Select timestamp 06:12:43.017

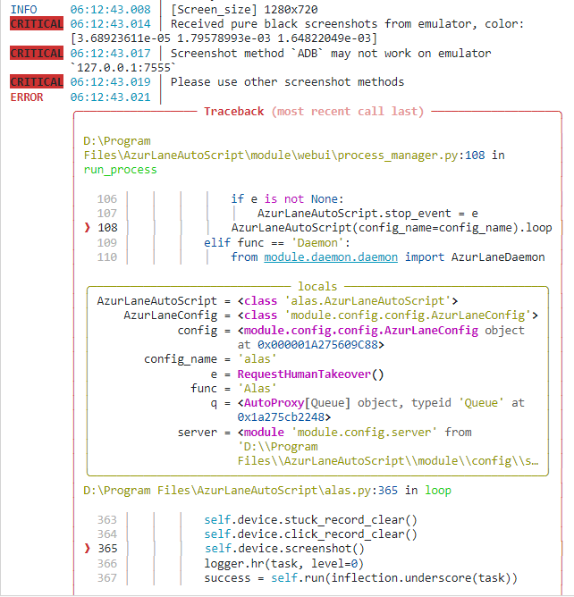click(x=111, y=54)
